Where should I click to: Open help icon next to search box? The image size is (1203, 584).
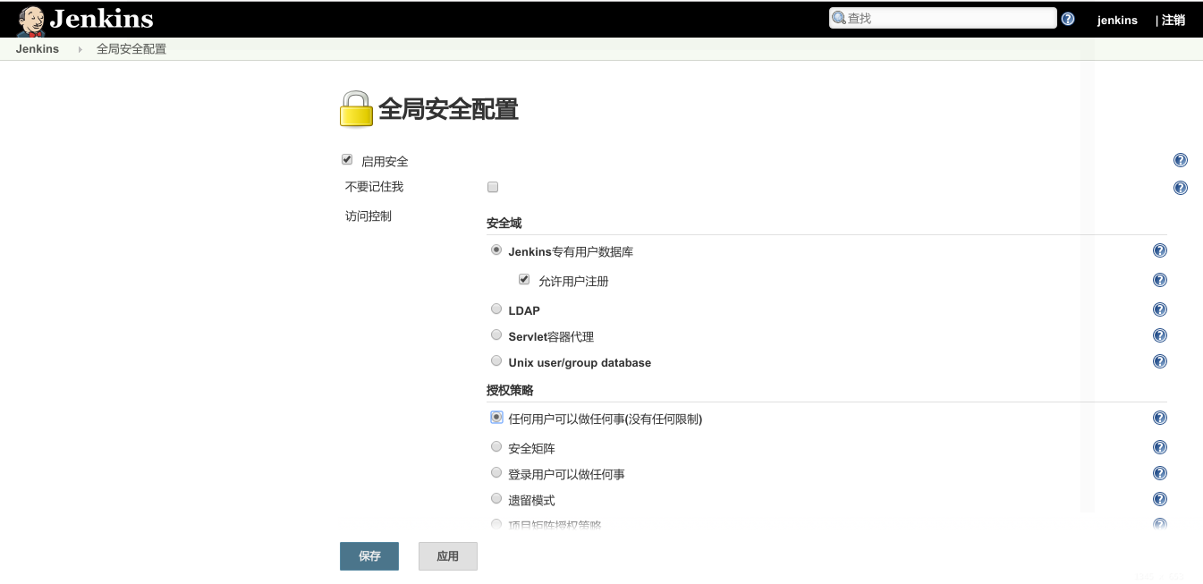[x=1068, y=19]
